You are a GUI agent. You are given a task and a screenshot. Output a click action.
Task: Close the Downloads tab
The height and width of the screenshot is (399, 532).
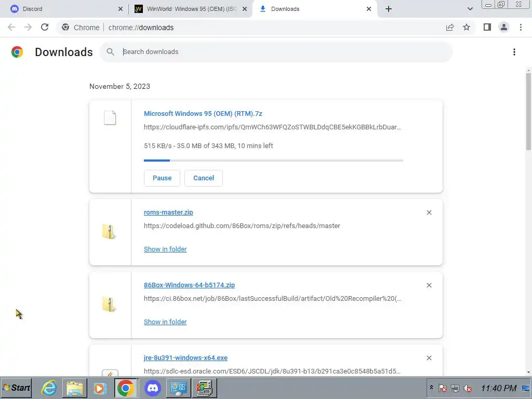(x=369, y=9)
